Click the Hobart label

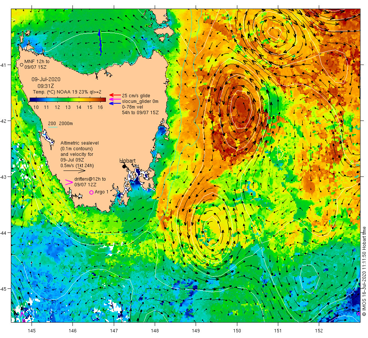127,161
